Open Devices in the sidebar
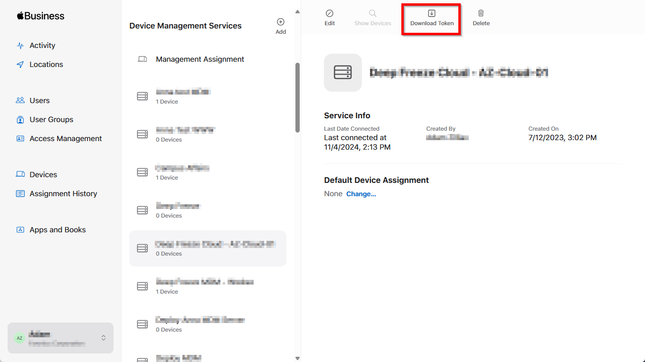The width and height of the screenshot is (645, 362). (x=37, y=175)
